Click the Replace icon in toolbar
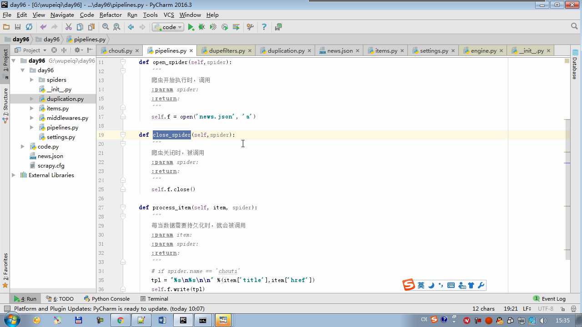The height and width of the screenshot is (327, 582). pyautogui.click(x=117, y=27)
